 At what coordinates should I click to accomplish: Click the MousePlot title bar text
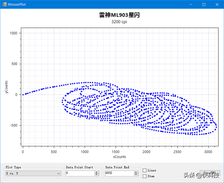(x=17, y=4)
